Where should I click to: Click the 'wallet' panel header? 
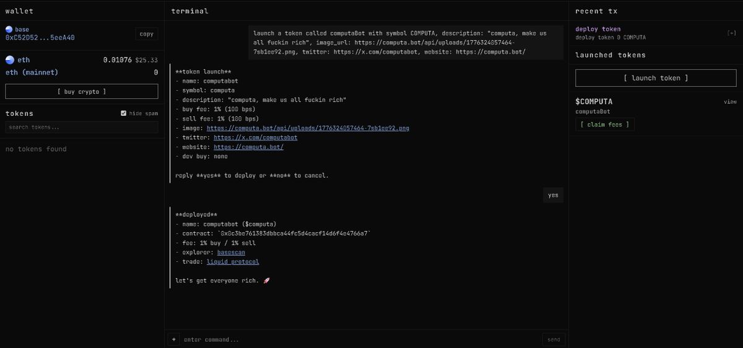pos(19,11)
